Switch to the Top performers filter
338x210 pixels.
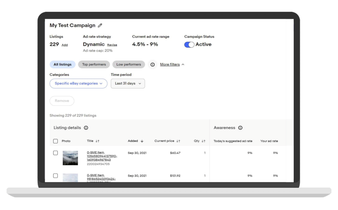coord(94,65)
